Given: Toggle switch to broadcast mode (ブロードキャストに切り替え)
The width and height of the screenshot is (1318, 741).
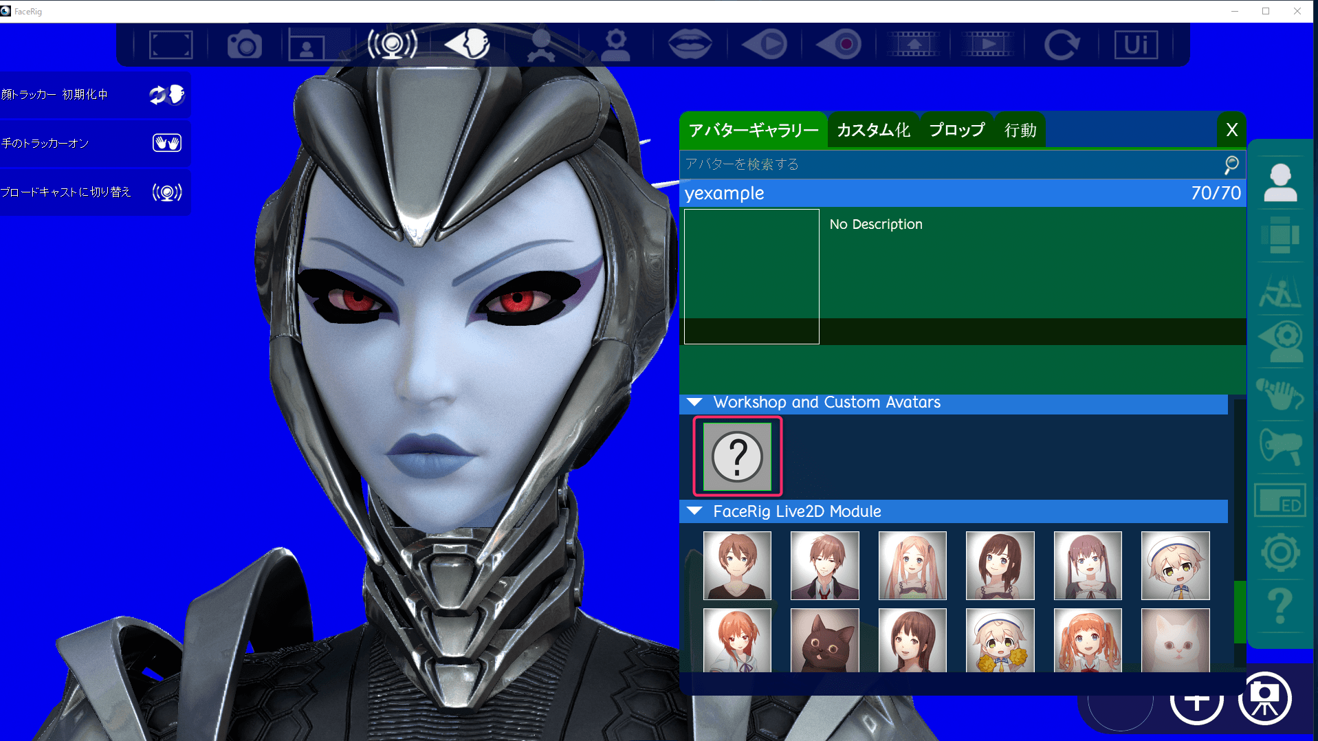Looking at the screenshot, I should [x=166, y=192].
